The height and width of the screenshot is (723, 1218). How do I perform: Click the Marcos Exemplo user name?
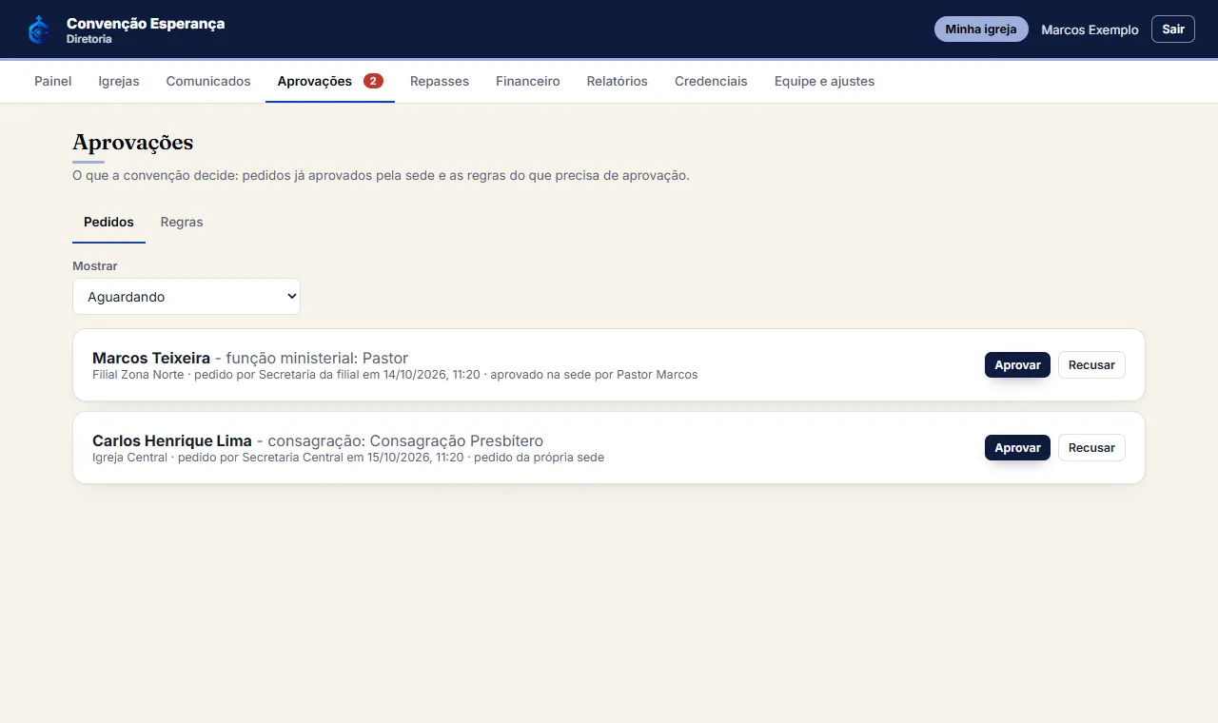[1090, 29]
